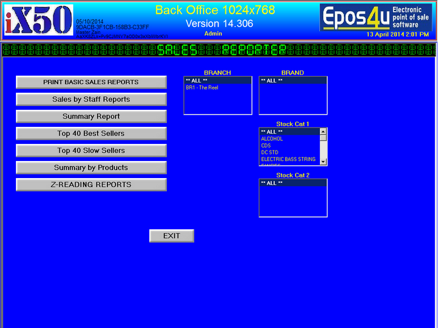Click the 13 April 2014 date display
The height and width of the screenshot is (328, 438).
click(x=398, y=34)
